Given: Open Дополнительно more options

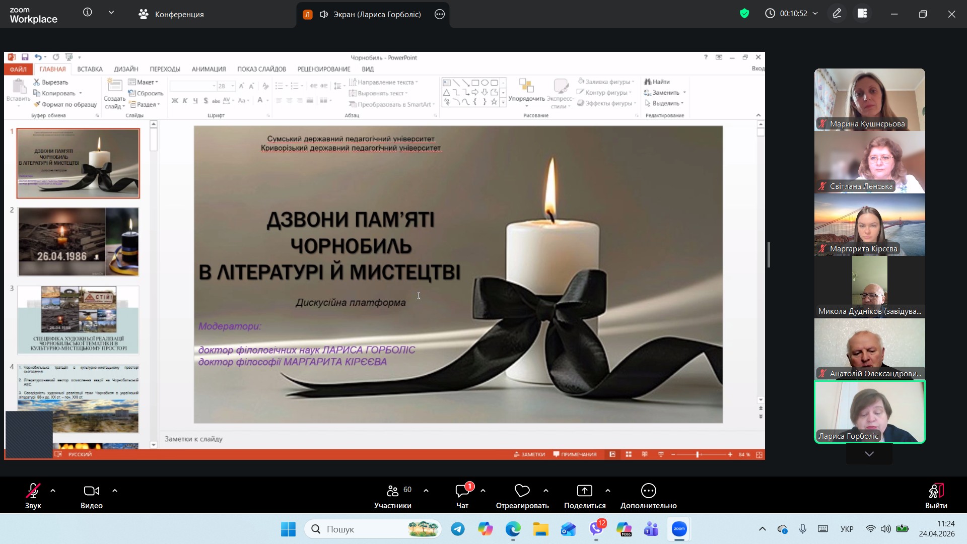Looking at the screenshot, I should [648, 491].
